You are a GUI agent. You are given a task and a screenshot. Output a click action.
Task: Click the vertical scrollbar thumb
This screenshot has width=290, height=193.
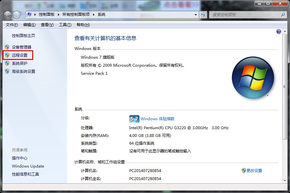pos(284,86)
